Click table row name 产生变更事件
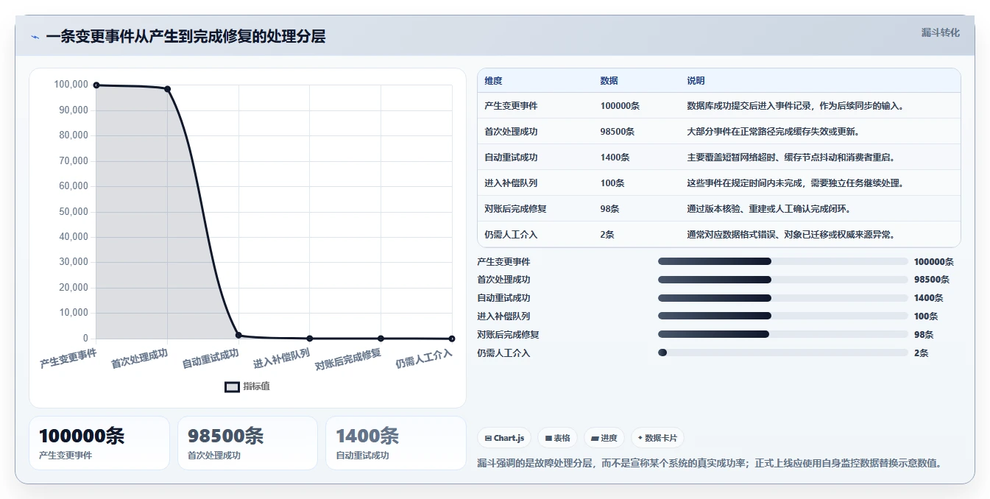990x499 pixels. [x=511, y=106]
